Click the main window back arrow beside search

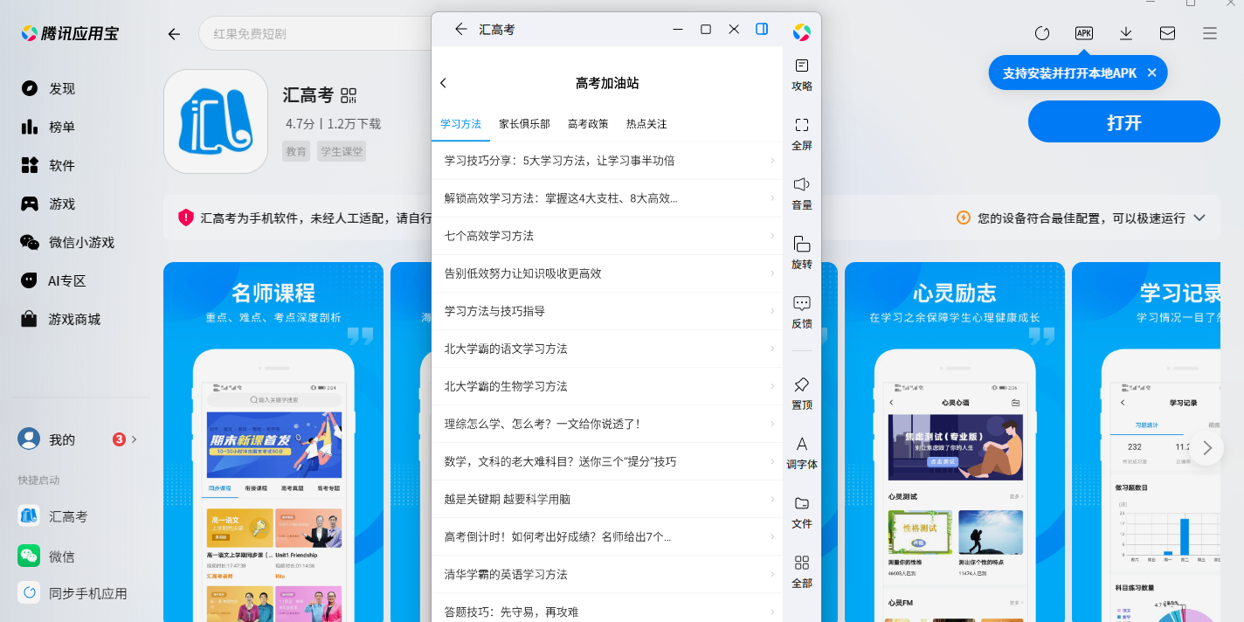174,34
